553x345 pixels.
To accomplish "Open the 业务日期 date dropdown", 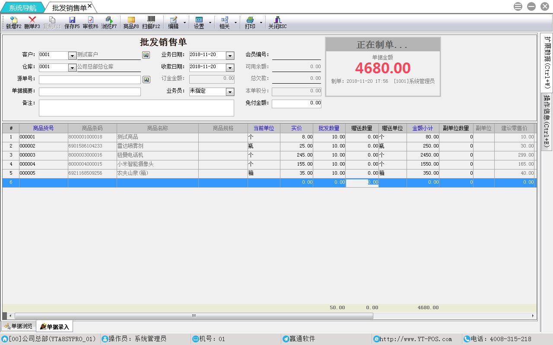I will (x=230, y=56).
